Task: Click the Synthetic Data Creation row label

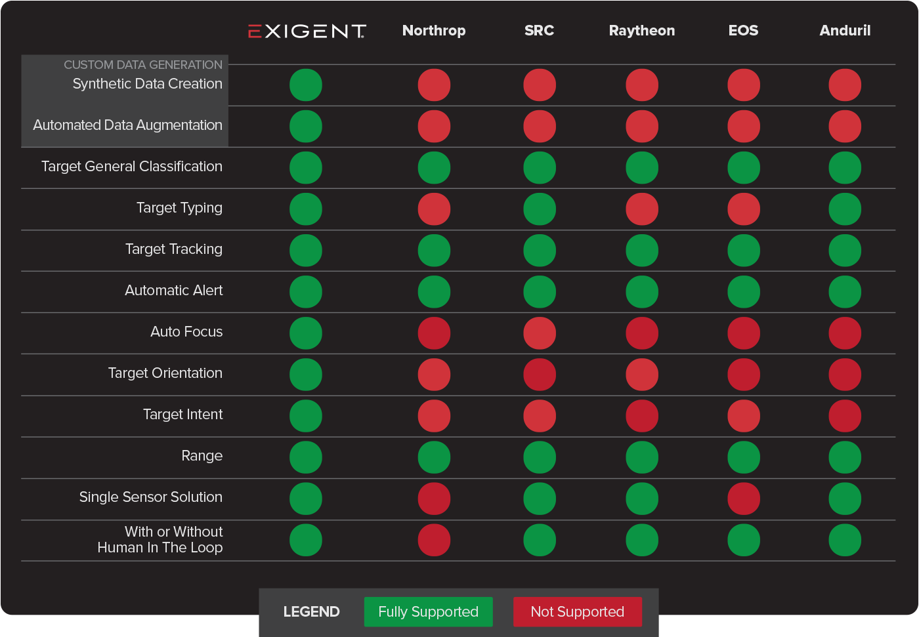Action: coord(148,84)
